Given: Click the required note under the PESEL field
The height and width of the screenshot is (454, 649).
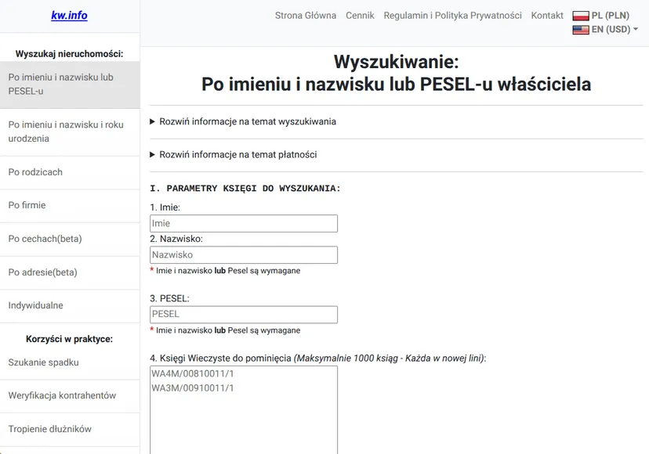Looking at the screenshot, I should [225, 330].
